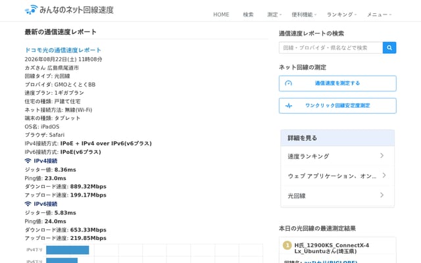421x263 pixels.
Task: Select the Ping値 23.0ms line
Action: pos(45,178)
